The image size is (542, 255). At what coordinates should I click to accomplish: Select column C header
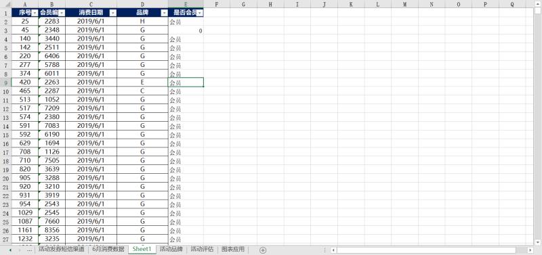pyautogui.click(x=91, y=4)
